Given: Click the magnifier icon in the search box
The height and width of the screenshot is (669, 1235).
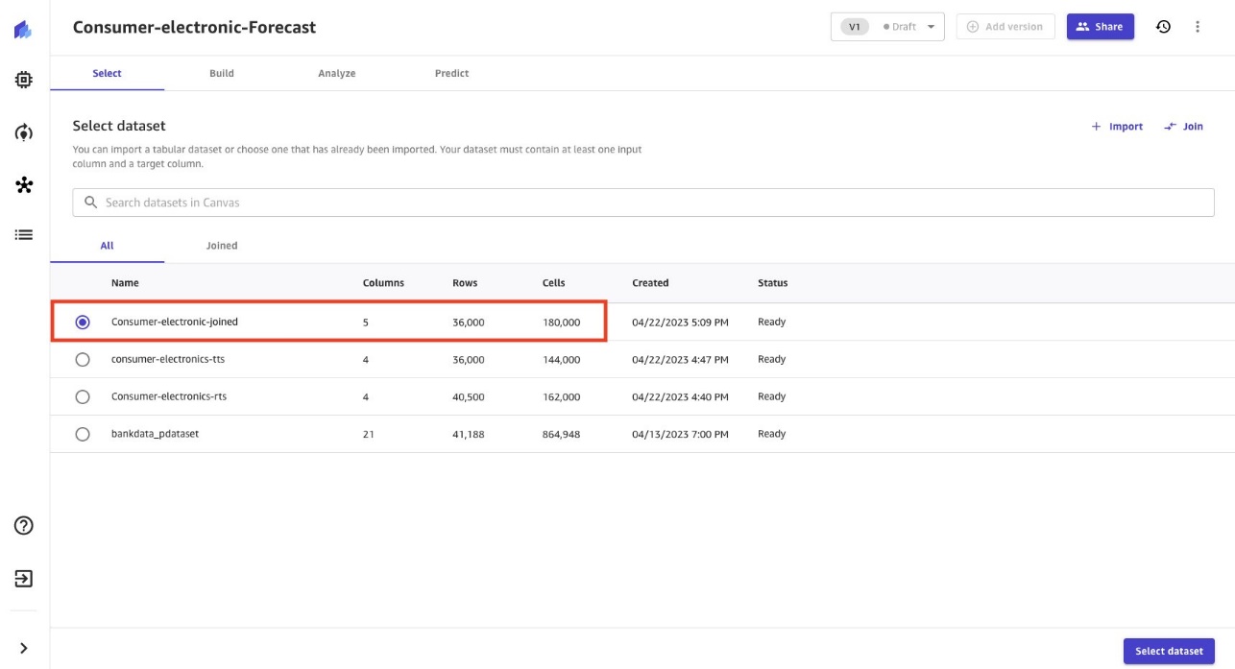Looking at the screenshot, I should (91, 203).
